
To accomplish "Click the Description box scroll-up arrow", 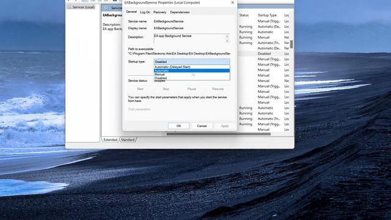I will pyautogui.click(x=227, y=36).
